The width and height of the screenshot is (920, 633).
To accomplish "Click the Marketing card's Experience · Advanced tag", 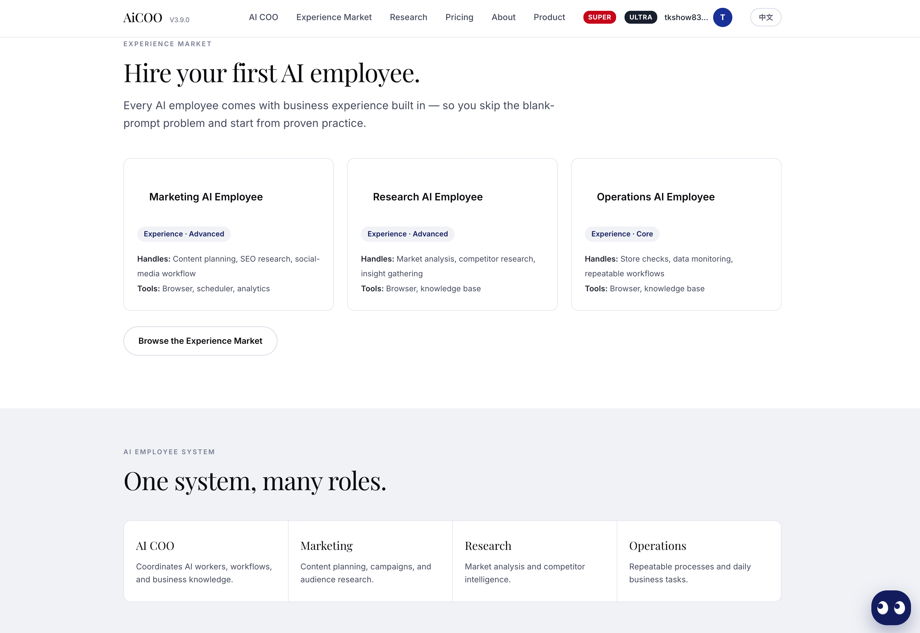I will (184, 234).
